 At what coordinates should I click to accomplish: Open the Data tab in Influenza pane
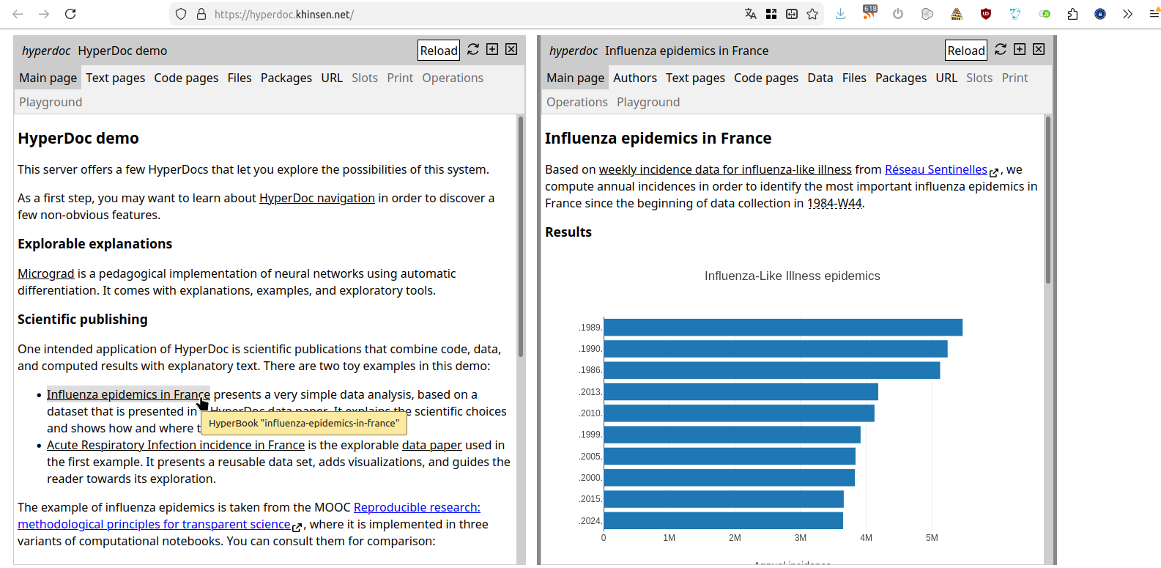[x=820, y=78]
